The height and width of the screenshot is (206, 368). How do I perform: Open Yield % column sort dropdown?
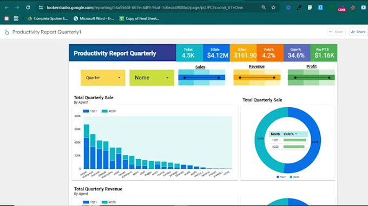coord(296,134)
